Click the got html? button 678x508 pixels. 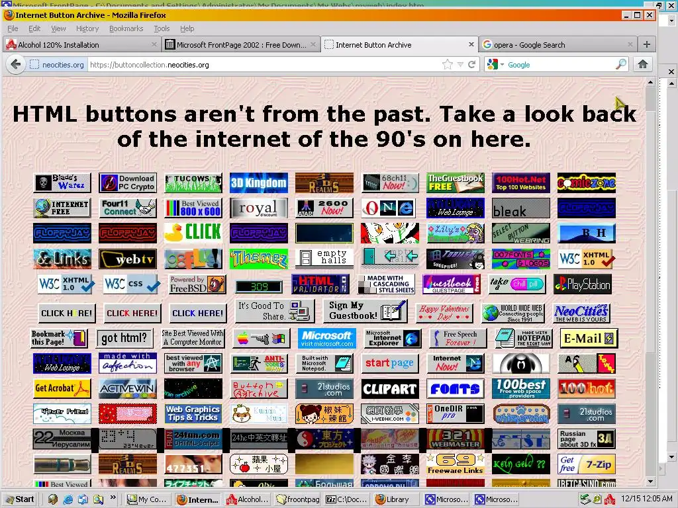point(124,338)
